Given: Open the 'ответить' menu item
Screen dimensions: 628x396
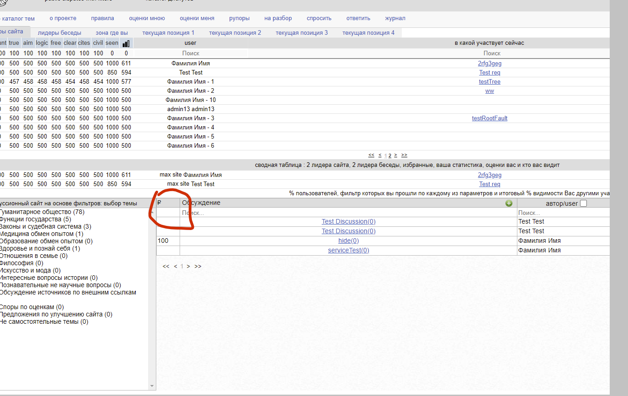Looking at the screenshot, I should tap(358, 18).
